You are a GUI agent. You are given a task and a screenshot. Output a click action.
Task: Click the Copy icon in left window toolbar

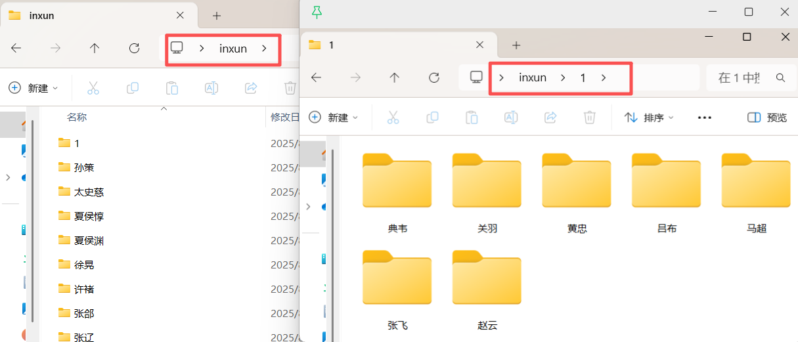(x=133, y=88)
